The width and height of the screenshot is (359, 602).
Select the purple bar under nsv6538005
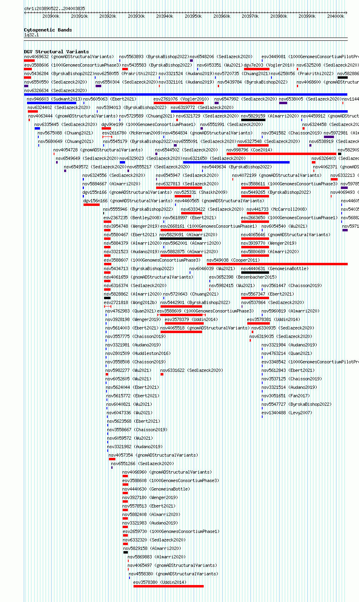283,103
